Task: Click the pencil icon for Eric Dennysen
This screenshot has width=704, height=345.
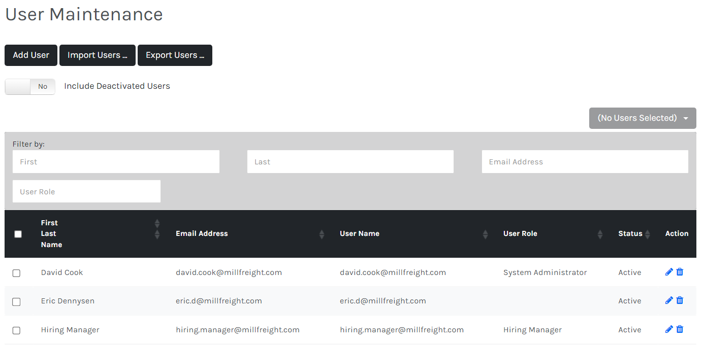Action: click(669, 300)
